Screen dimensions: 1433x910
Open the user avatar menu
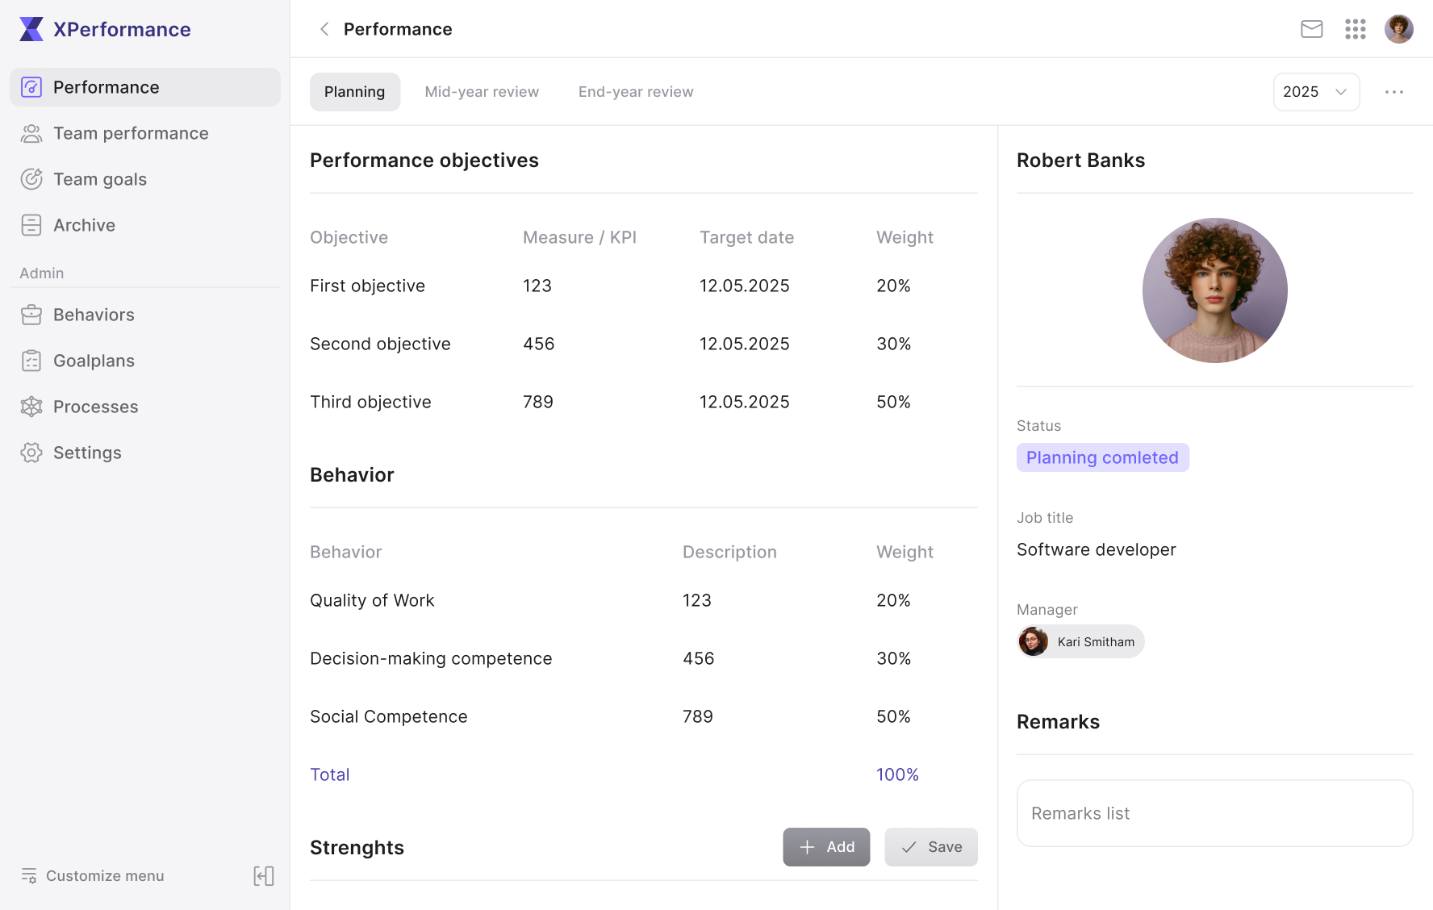pyautogui.click(x=1399, y=29)
